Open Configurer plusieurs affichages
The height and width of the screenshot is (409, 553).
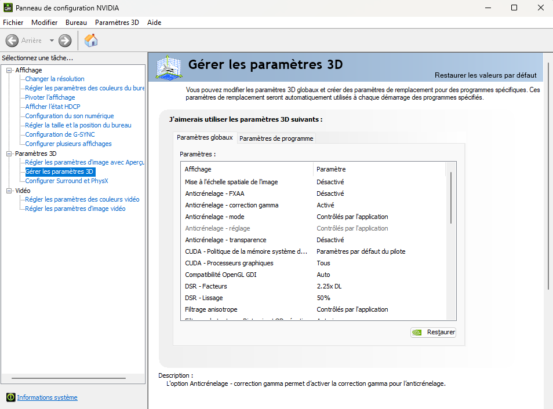[68, 144]
